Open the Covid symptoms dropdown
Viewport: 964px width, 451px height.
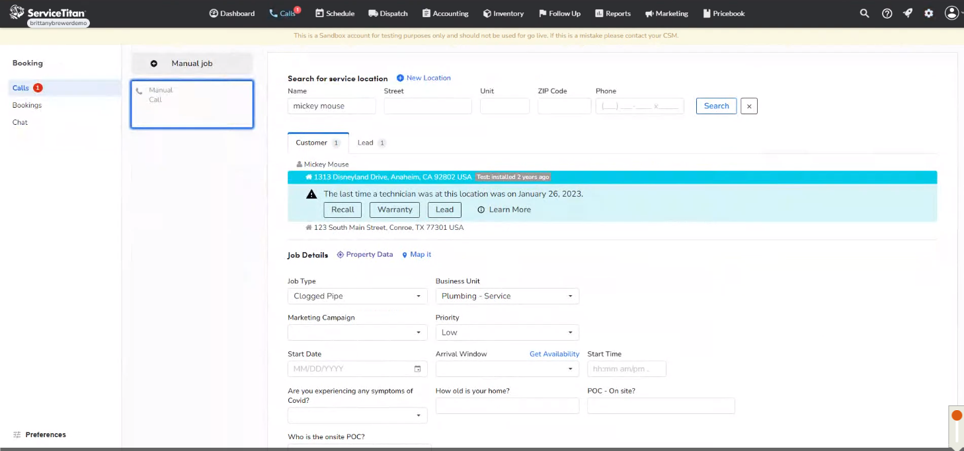356,415
